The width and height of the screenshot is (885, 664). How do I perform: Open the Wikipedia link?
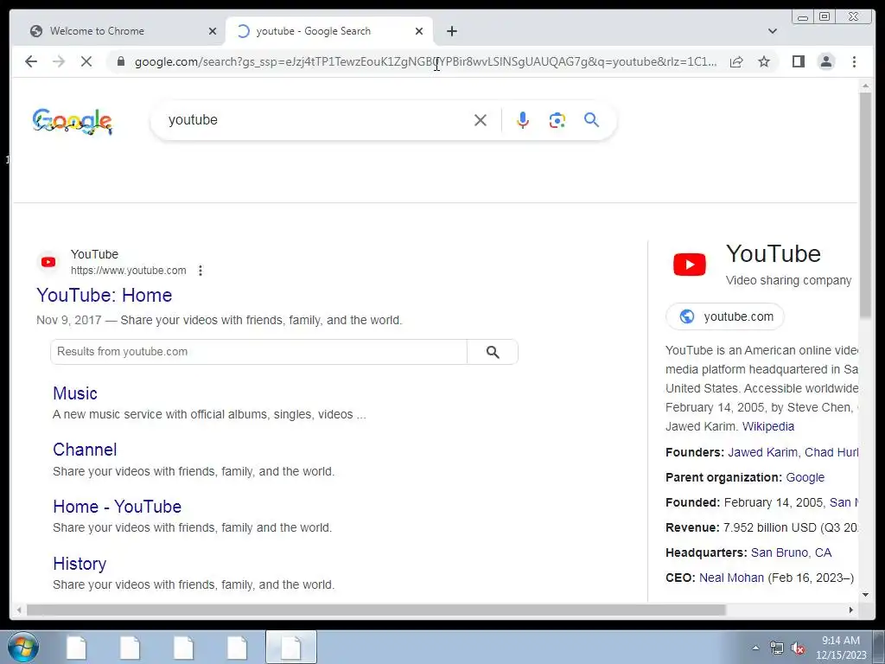pyautogui.click(x=767, y=427)
